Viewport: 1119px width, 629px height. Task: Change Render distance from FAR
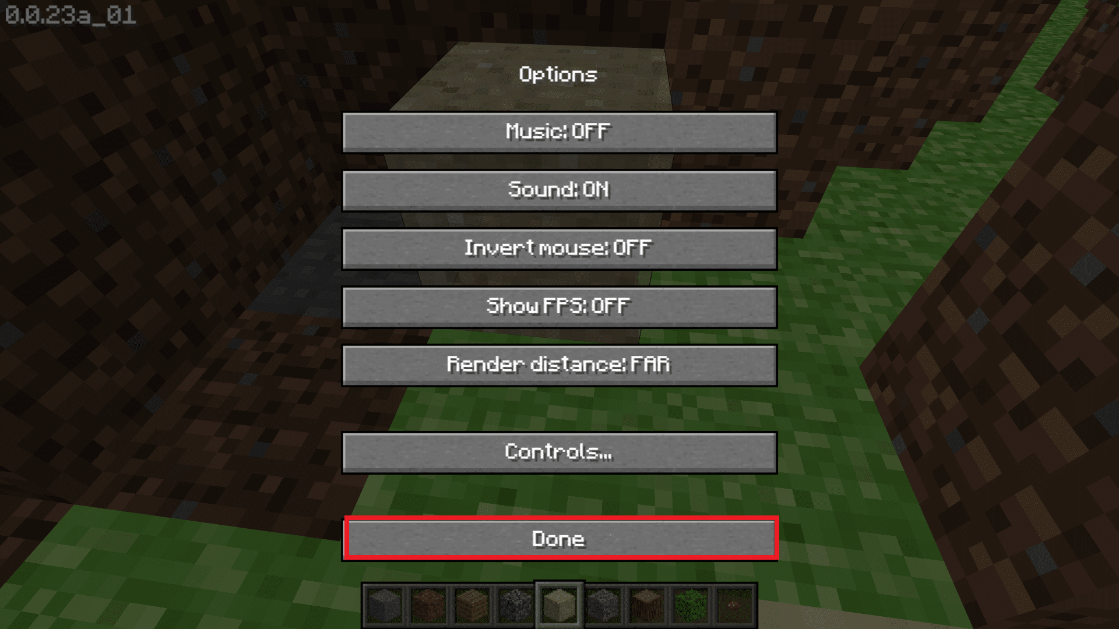point(559,364)
